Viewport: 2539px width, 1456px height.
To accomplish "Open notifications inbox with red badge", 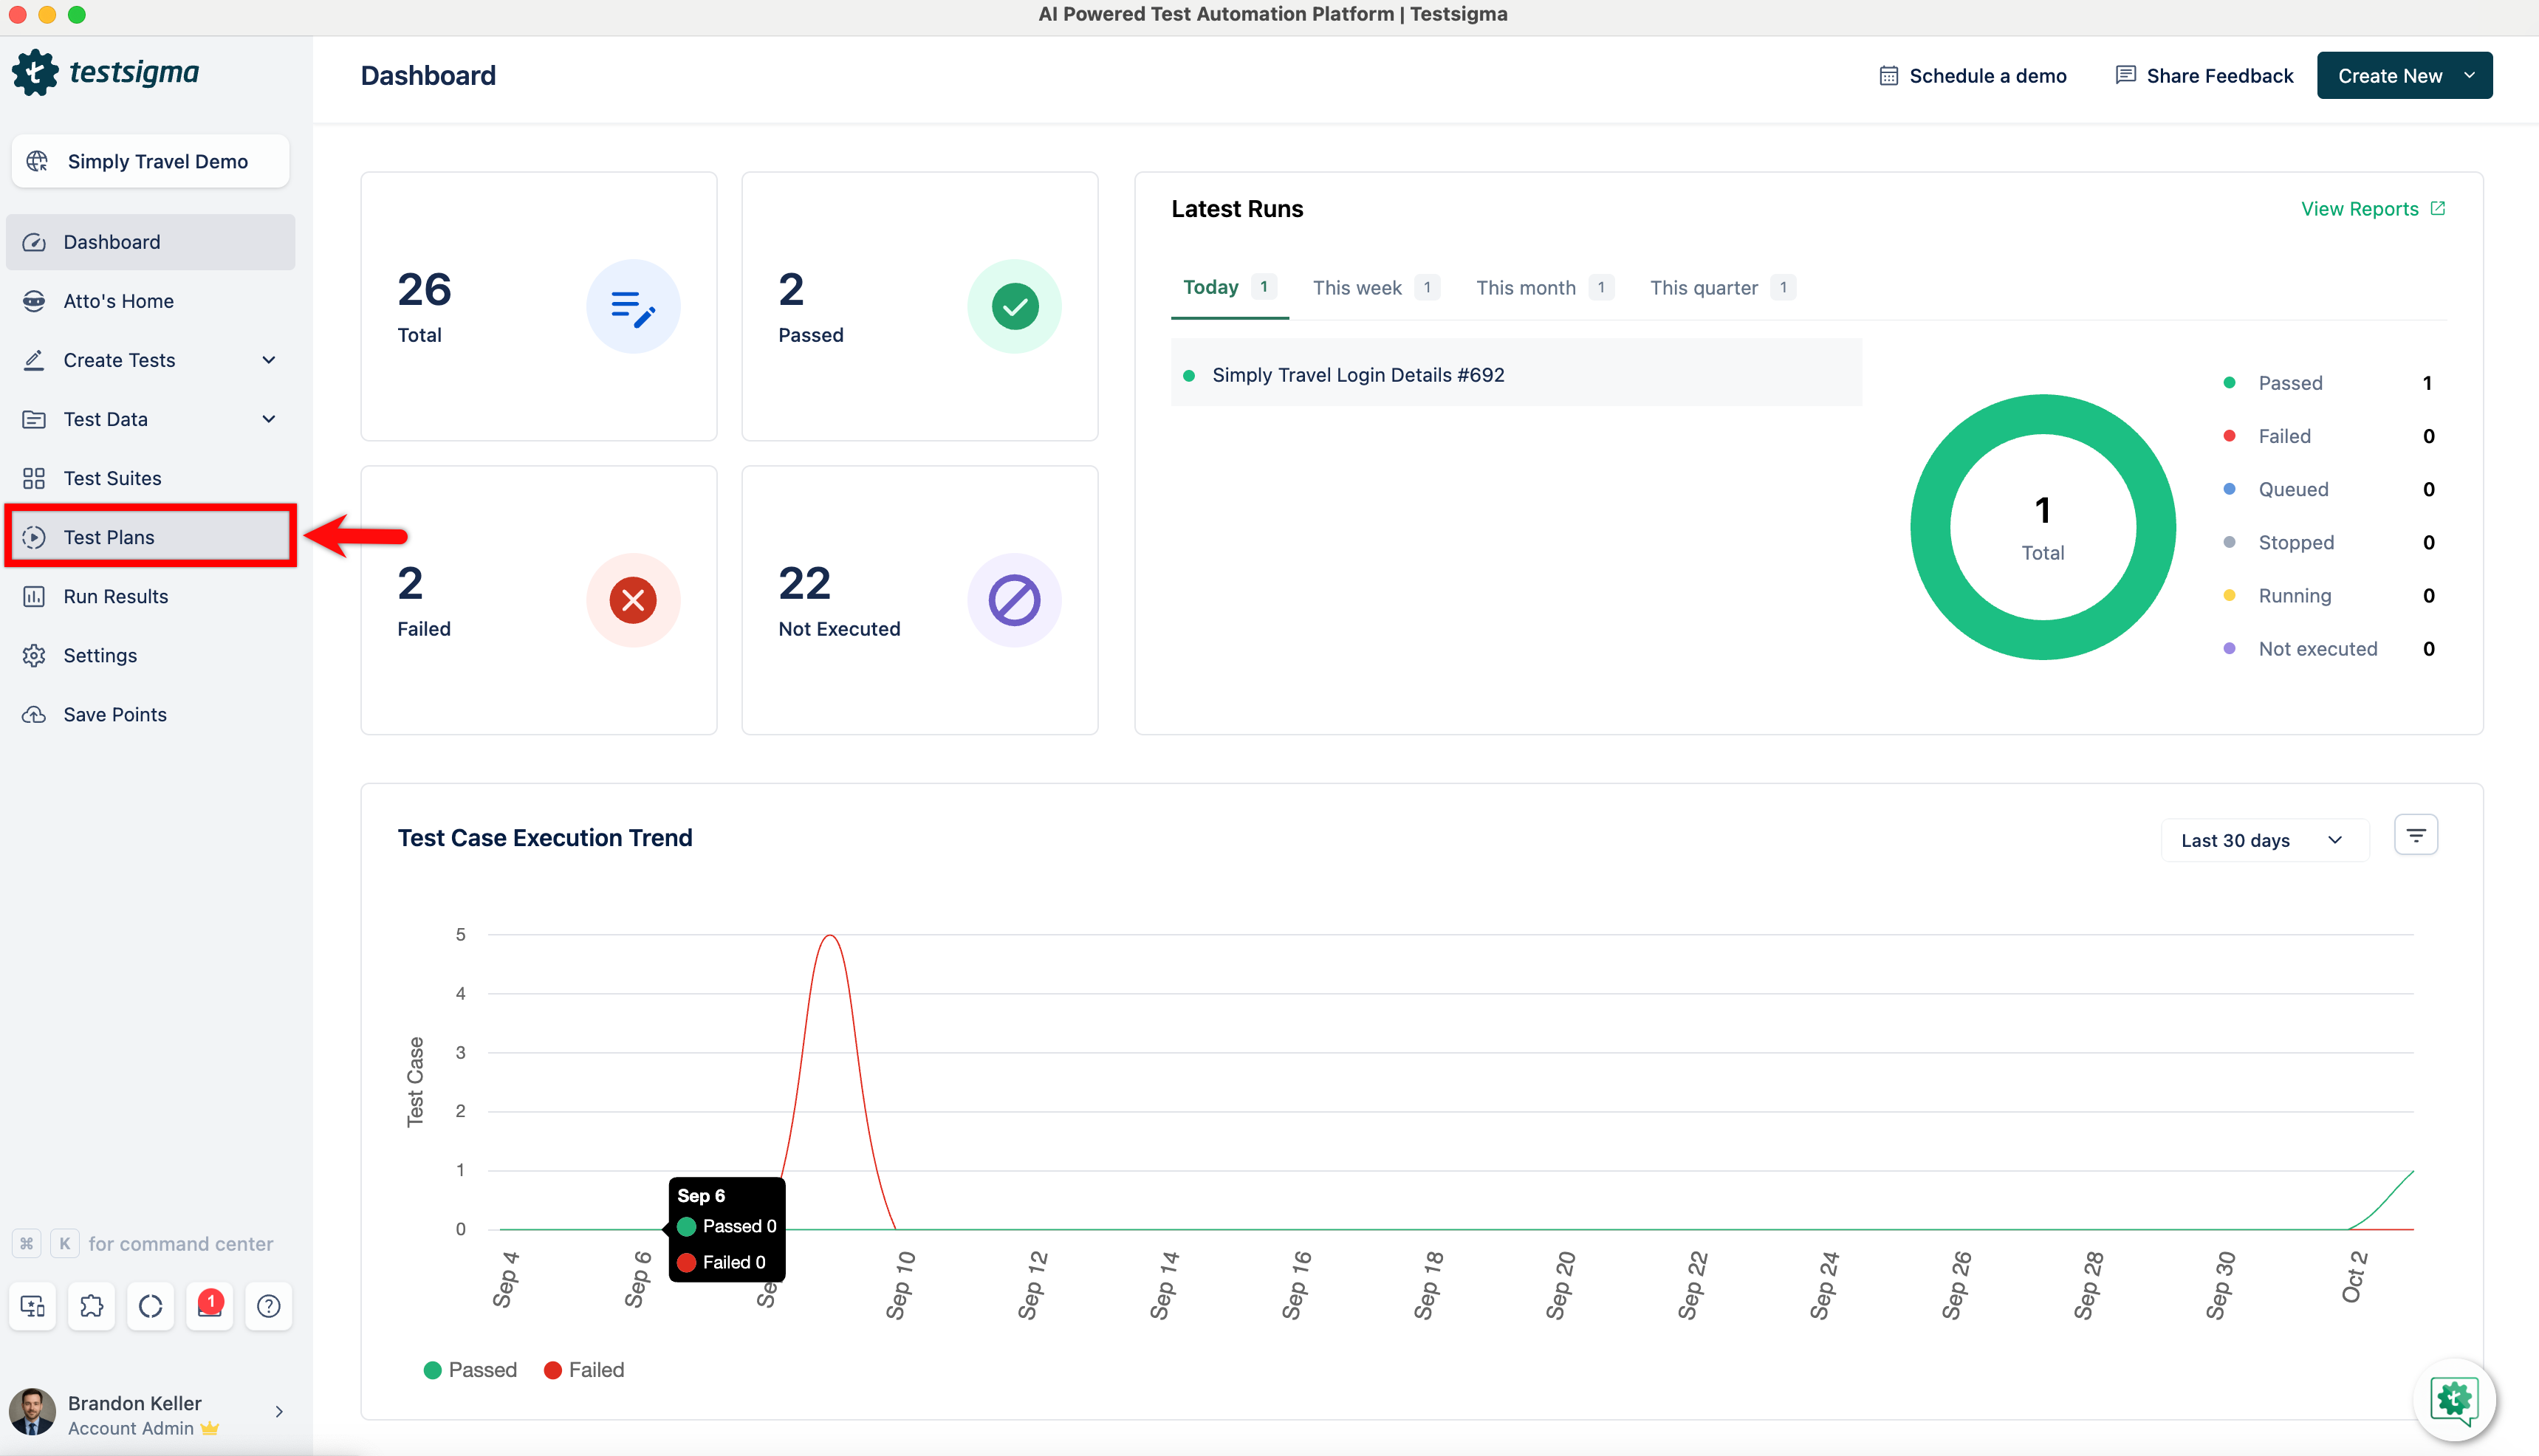I will point(209,1305).
